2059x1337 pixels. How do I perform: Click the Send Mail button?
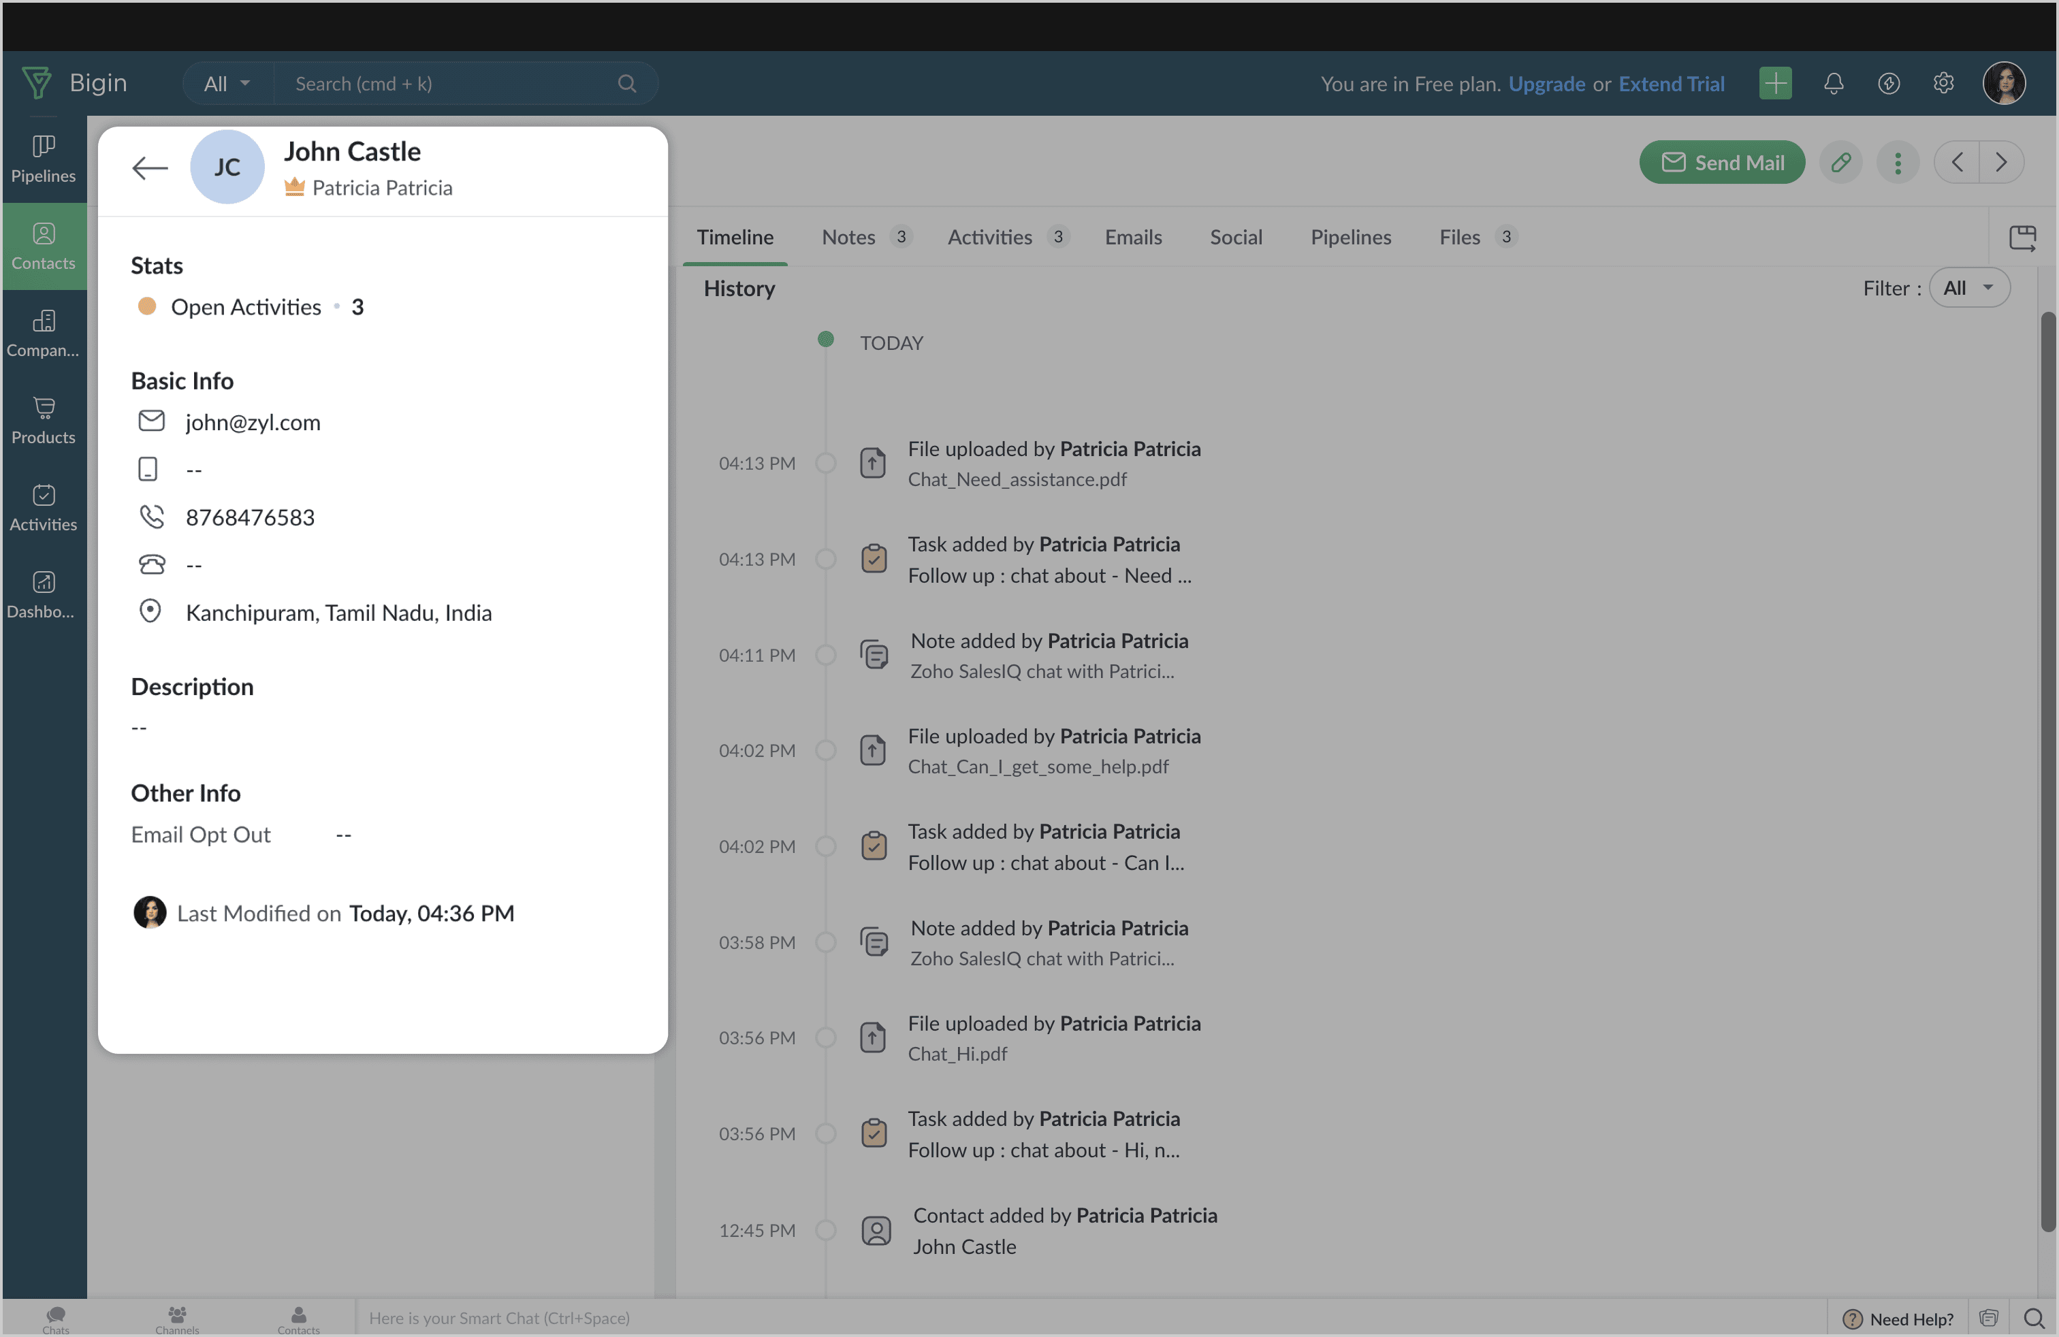click(x=1721, y=163)
